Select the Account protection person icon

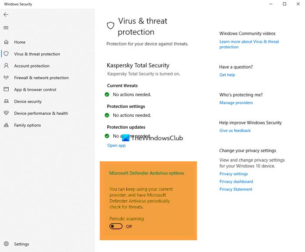tap(6, 65)
